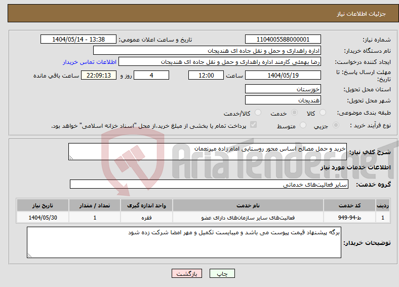Click service name cell فعالیت‌های سایر سازمان‌های دارای عضو

point(248,218)
